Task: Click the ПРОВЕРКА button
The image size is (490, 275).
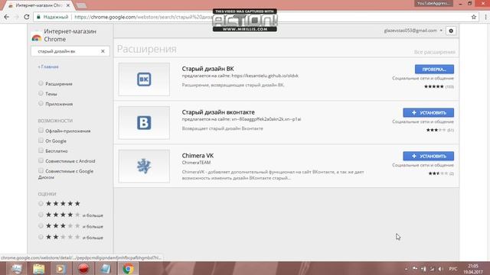Action: (x=434, y=70)
